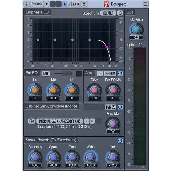Click the Hi pre-EQ knob
This screenshot has width=171, height=171.
72,90
